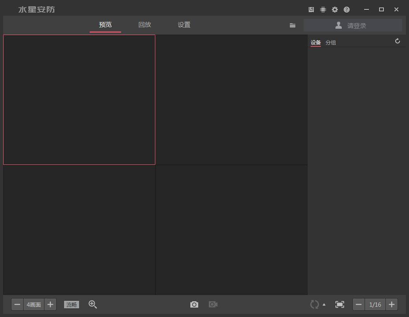Toggle the cycle/rotate playback icon
This screenshot has width=409, height=317.
[314, 304]
